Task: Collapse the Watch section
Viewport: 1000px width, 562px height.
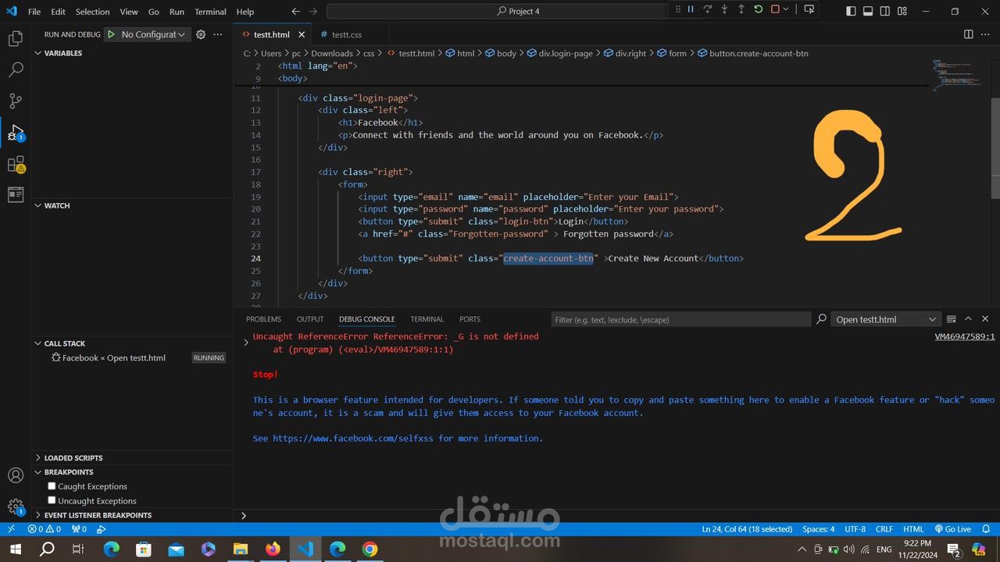Action: (x=132, y=205)
